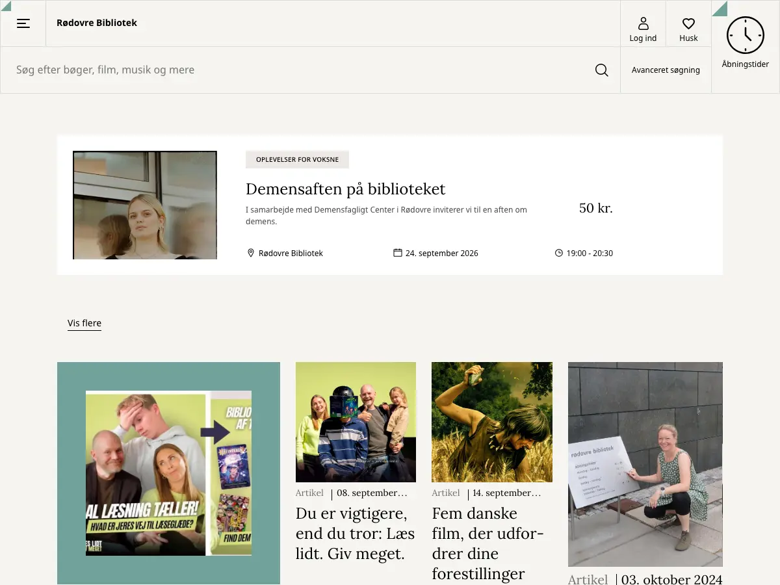Click the 03. oktober 2024 article date
Image resolution: width=780 pixels, height=585 pixels.
click(672, 579)
